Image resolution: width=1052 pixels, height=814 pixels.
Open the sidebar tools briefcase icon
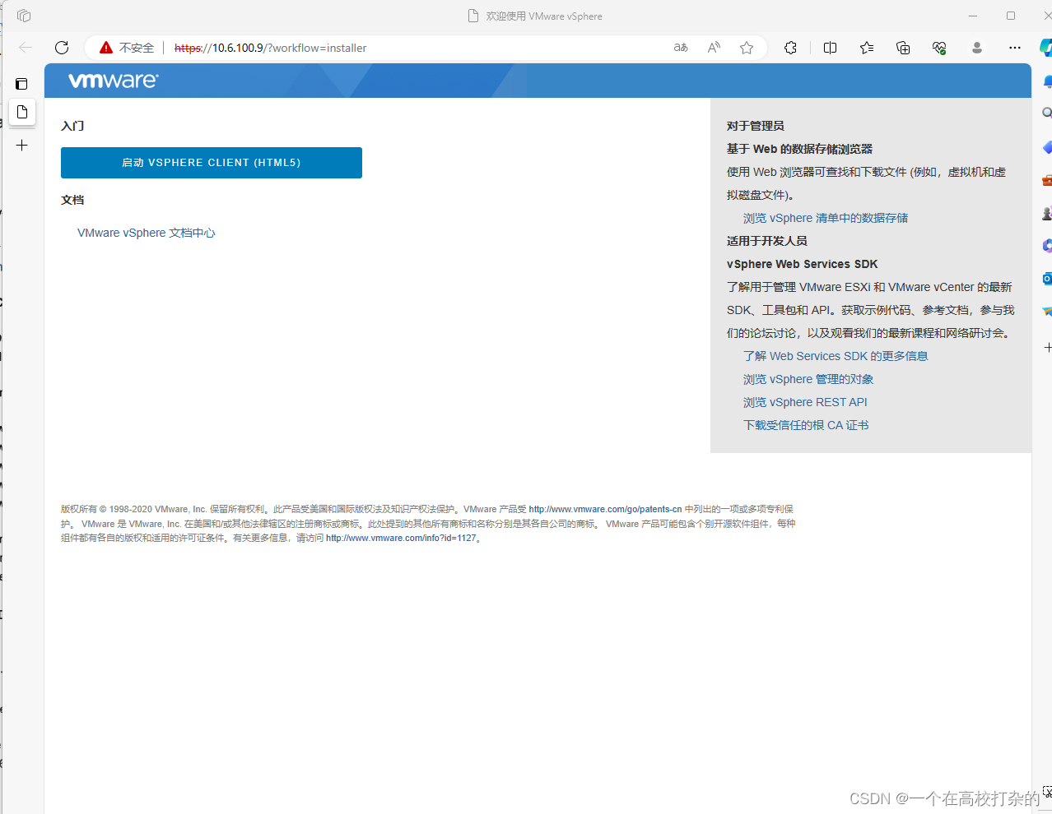tap(1047, 180)
